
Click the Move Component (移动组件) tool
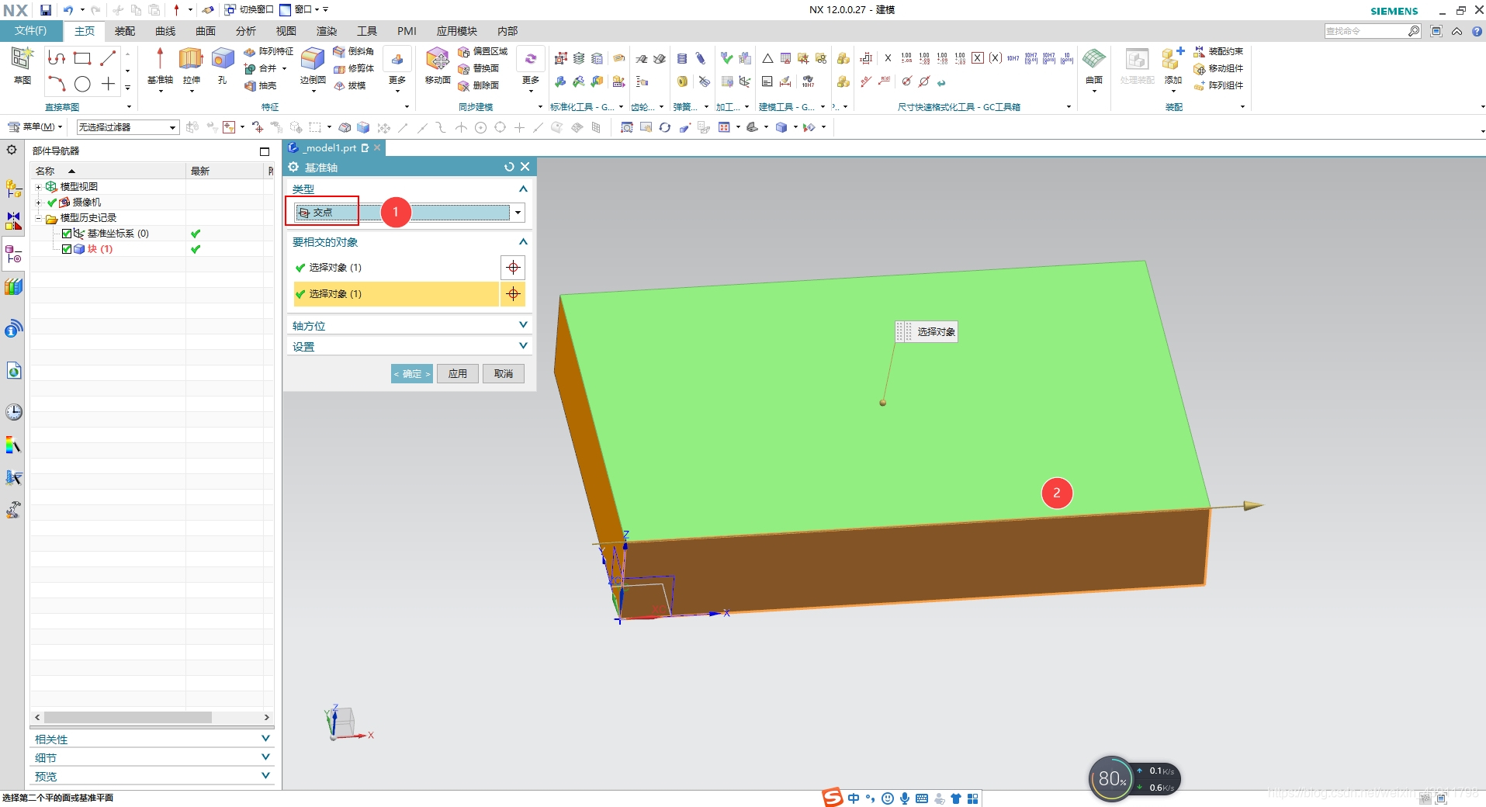[x=1218, y=68]
